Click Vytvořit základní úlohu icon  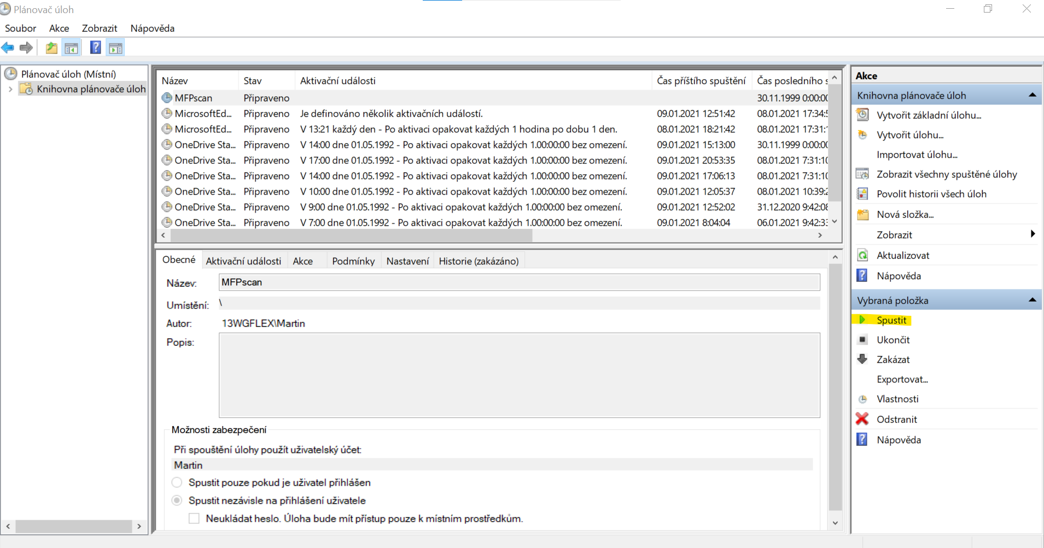862,115
